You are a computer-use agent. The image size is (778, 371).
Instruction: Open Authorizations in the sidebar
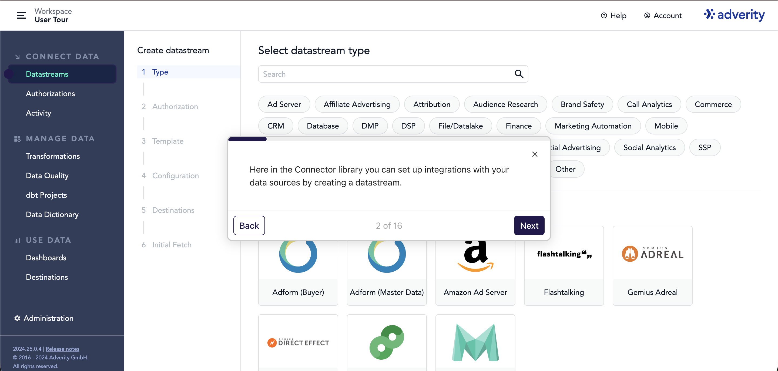(x=50, y=94)
